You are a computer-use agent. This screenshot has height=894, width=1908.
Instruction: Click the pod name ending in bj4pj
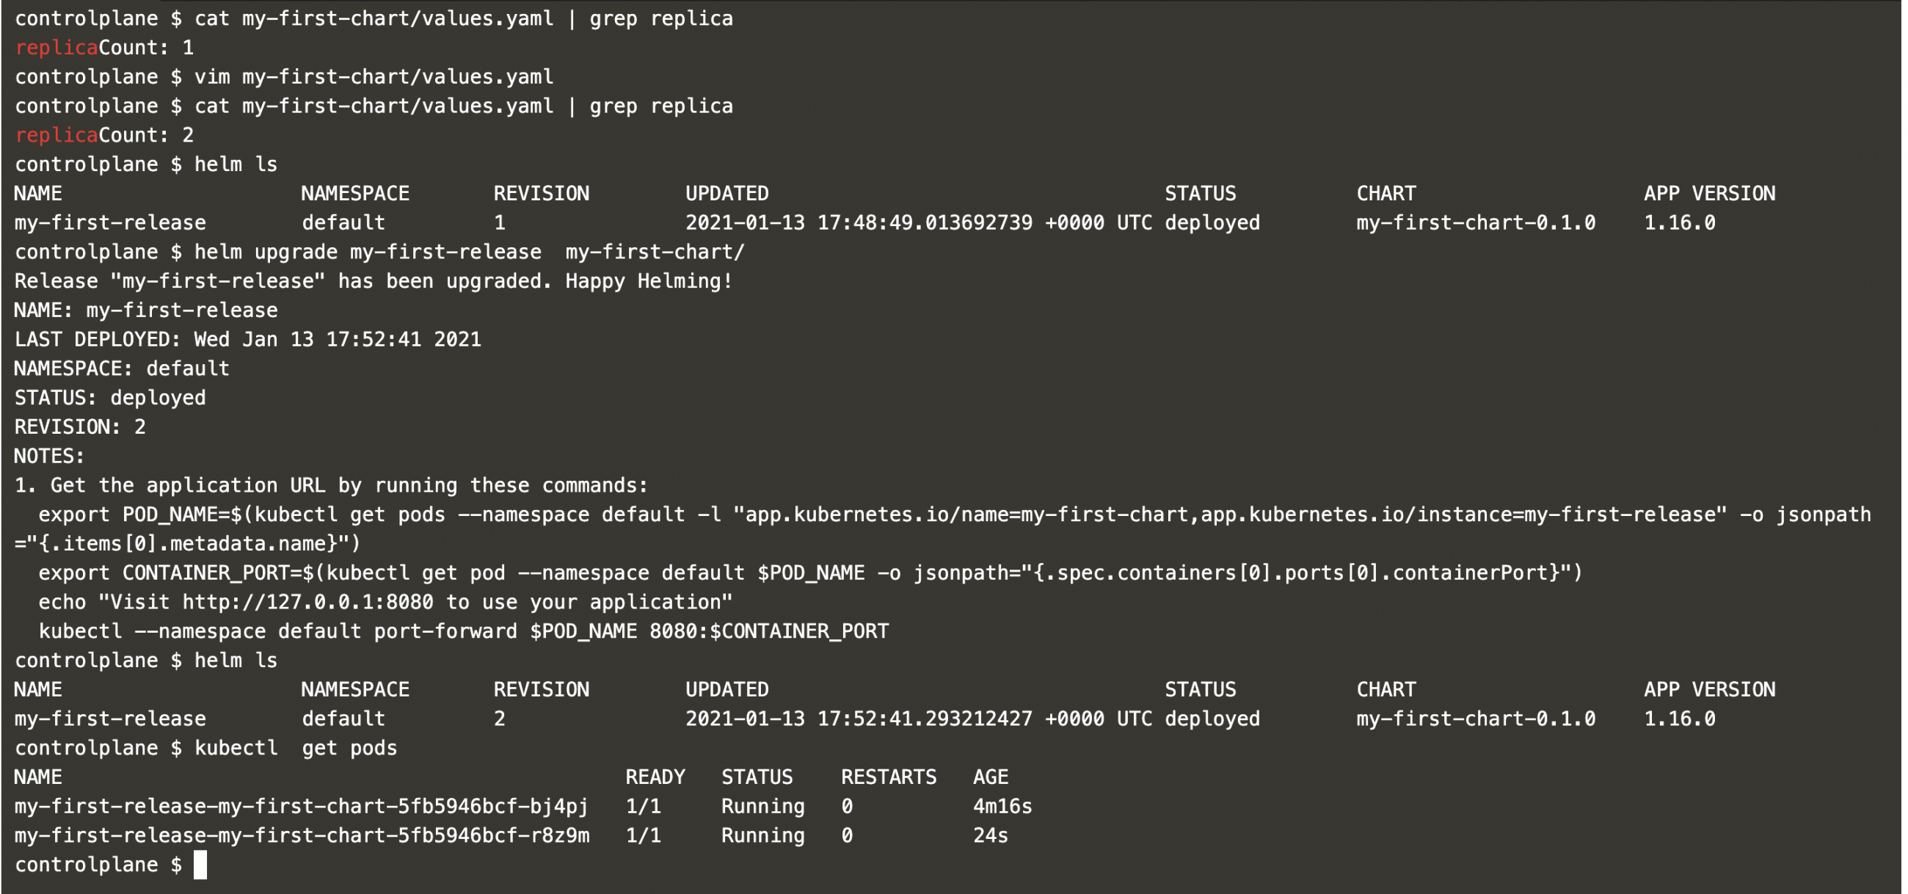(301, 806)
